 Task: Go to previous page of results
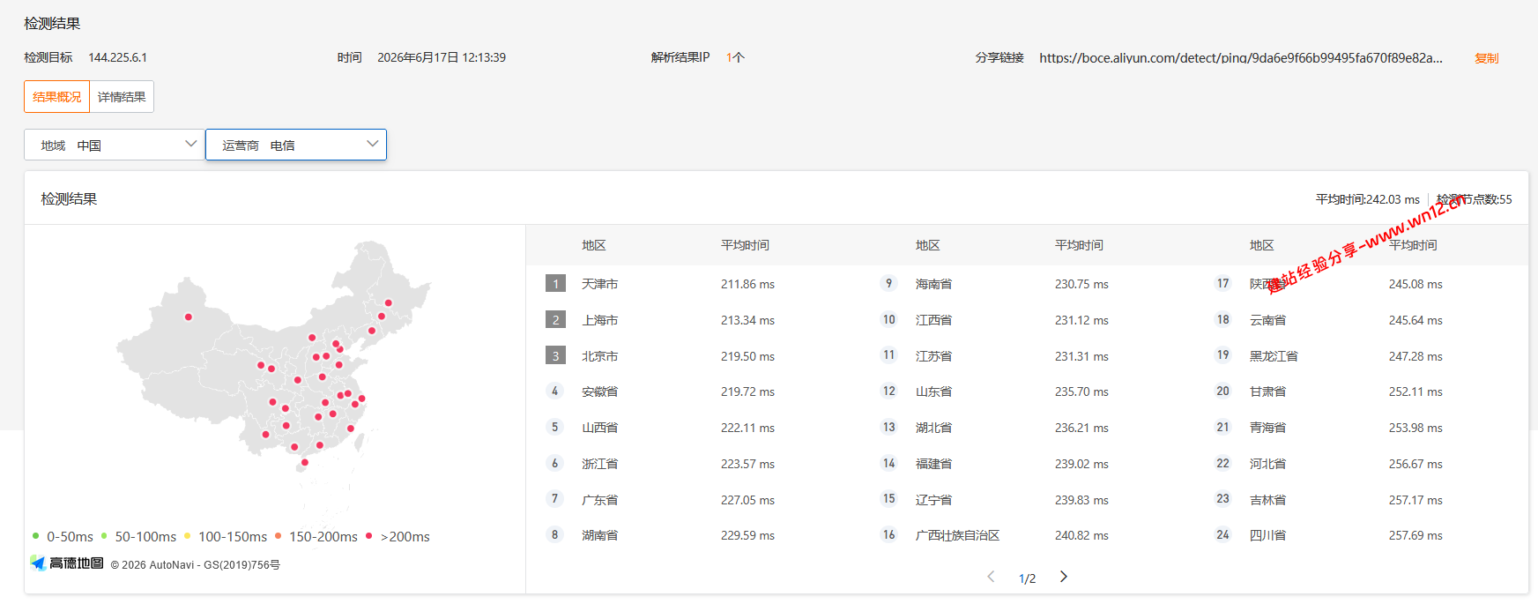point(991,577)
